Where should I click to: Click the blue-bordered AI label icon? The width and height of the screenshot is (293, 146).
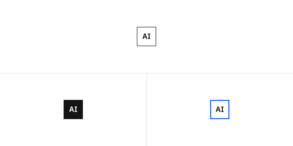pos(220,109)
